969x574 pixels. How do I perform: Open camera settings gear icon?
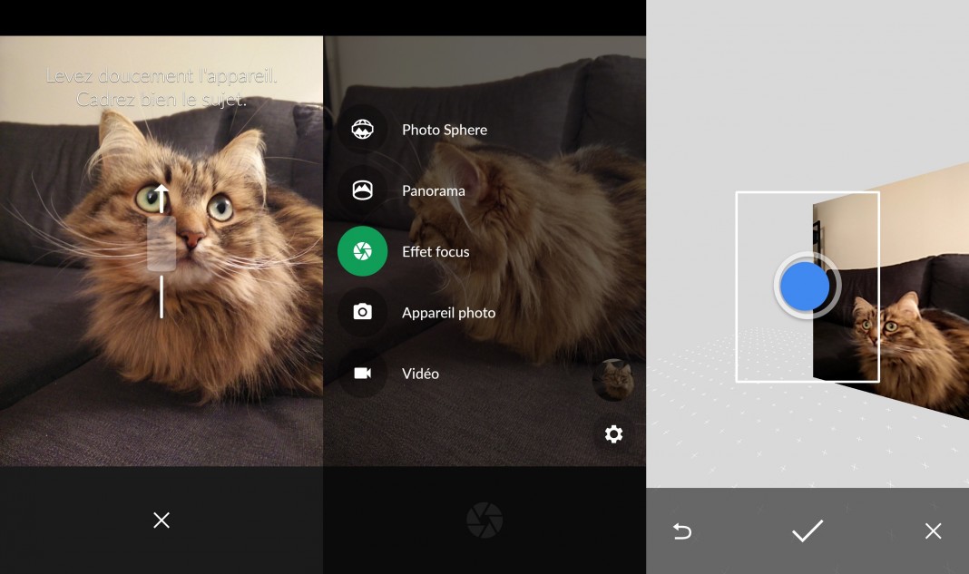[x=613, y=434]
